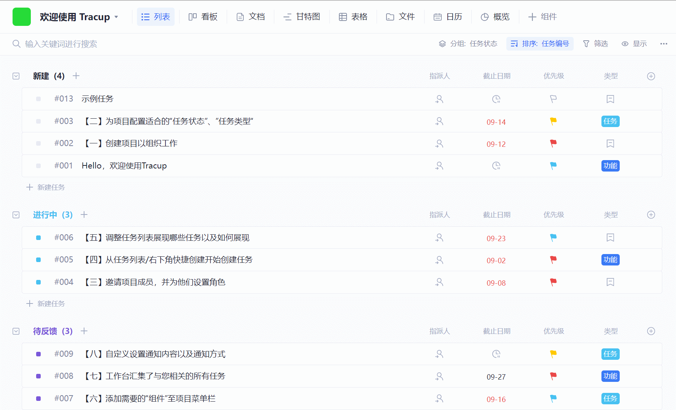Open project dropdown next to 欢迎使用 Tracup
Viewport: 676px width, 410px height.
click(116, 17)
